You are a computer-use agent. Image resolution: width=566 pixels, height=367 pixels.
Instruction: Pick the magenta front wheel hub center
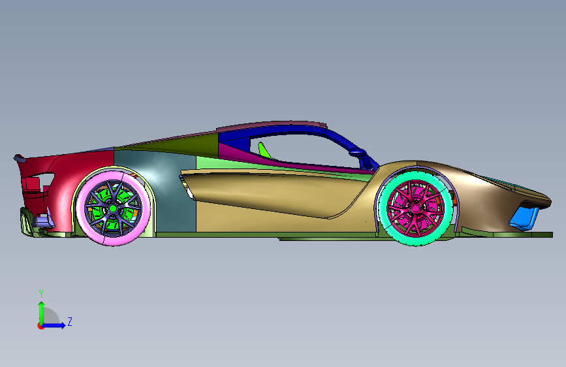point(415,208)
